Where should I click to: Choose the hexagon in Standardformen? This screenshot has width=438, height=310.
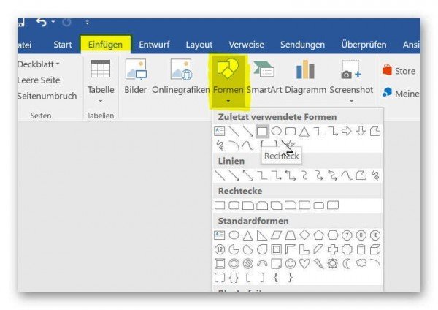(x=333, y=235)
